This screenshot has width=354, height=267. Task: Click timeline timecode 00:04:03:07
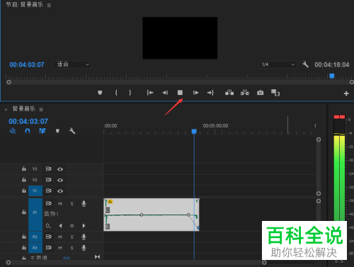click(28, 121)
